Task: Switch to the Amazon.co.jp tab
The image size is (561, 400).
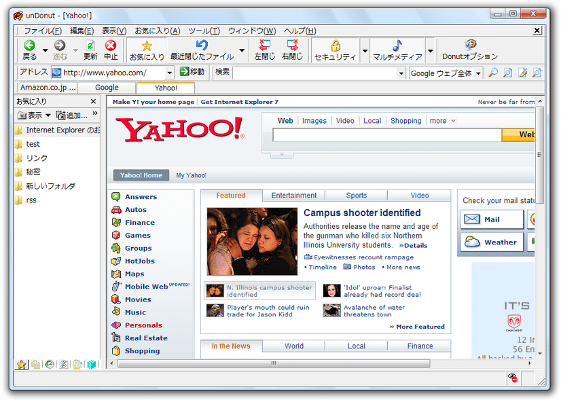Action: (x=48, y=88)
